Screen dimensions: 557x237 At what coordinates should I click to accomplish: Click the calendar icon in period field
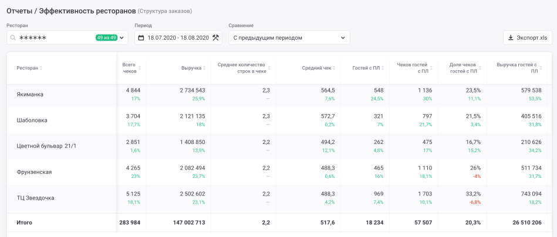[141, 38]
